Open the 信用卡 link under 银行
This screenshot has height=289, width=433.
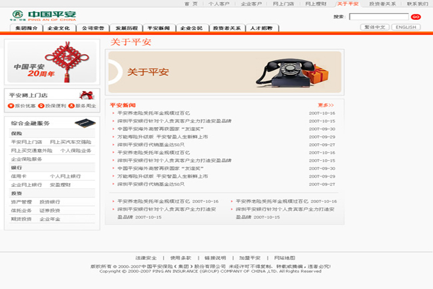19,176
